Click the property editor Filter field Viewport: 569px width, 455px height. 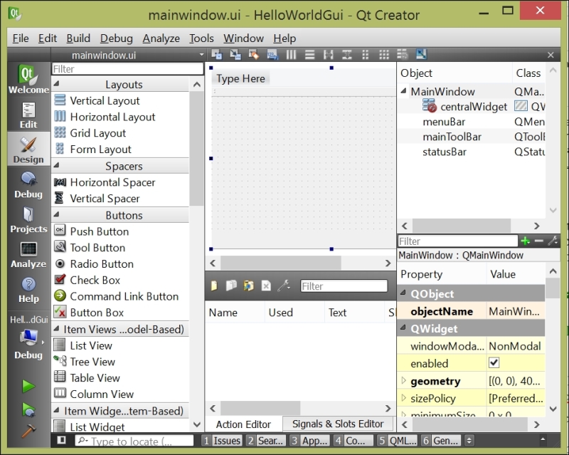pyautogui.click(x=457, y=241)
